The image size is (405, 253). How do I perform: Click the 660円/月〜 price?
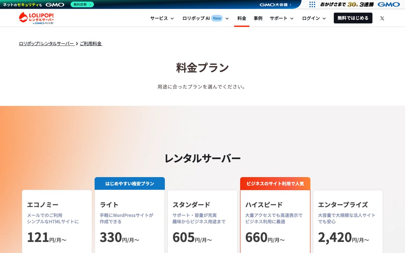pyautogui.click(x=265, y=237)
